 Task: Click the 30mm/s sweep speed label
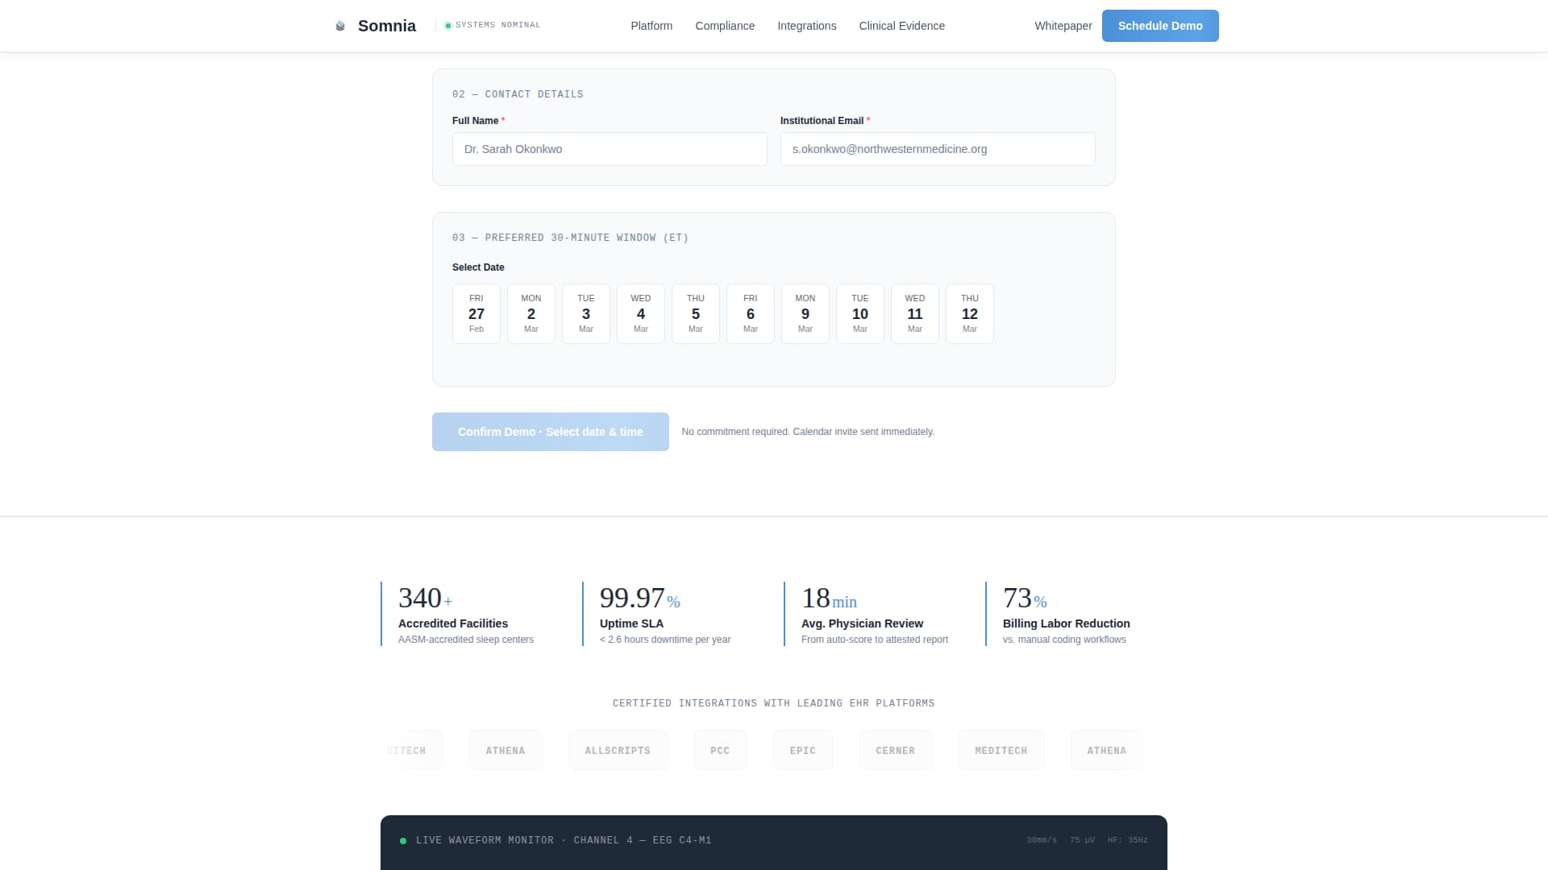coord(1042,840)
